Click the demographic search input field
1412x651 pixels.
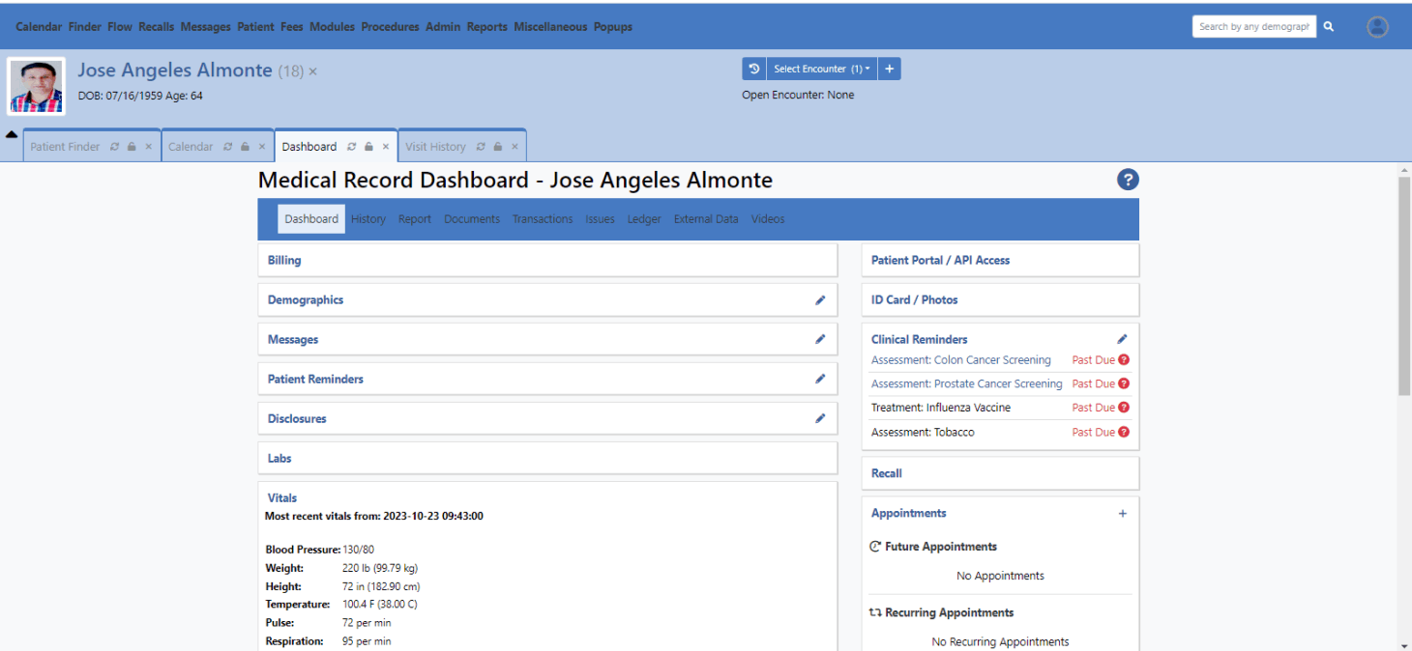(1253, 26)
